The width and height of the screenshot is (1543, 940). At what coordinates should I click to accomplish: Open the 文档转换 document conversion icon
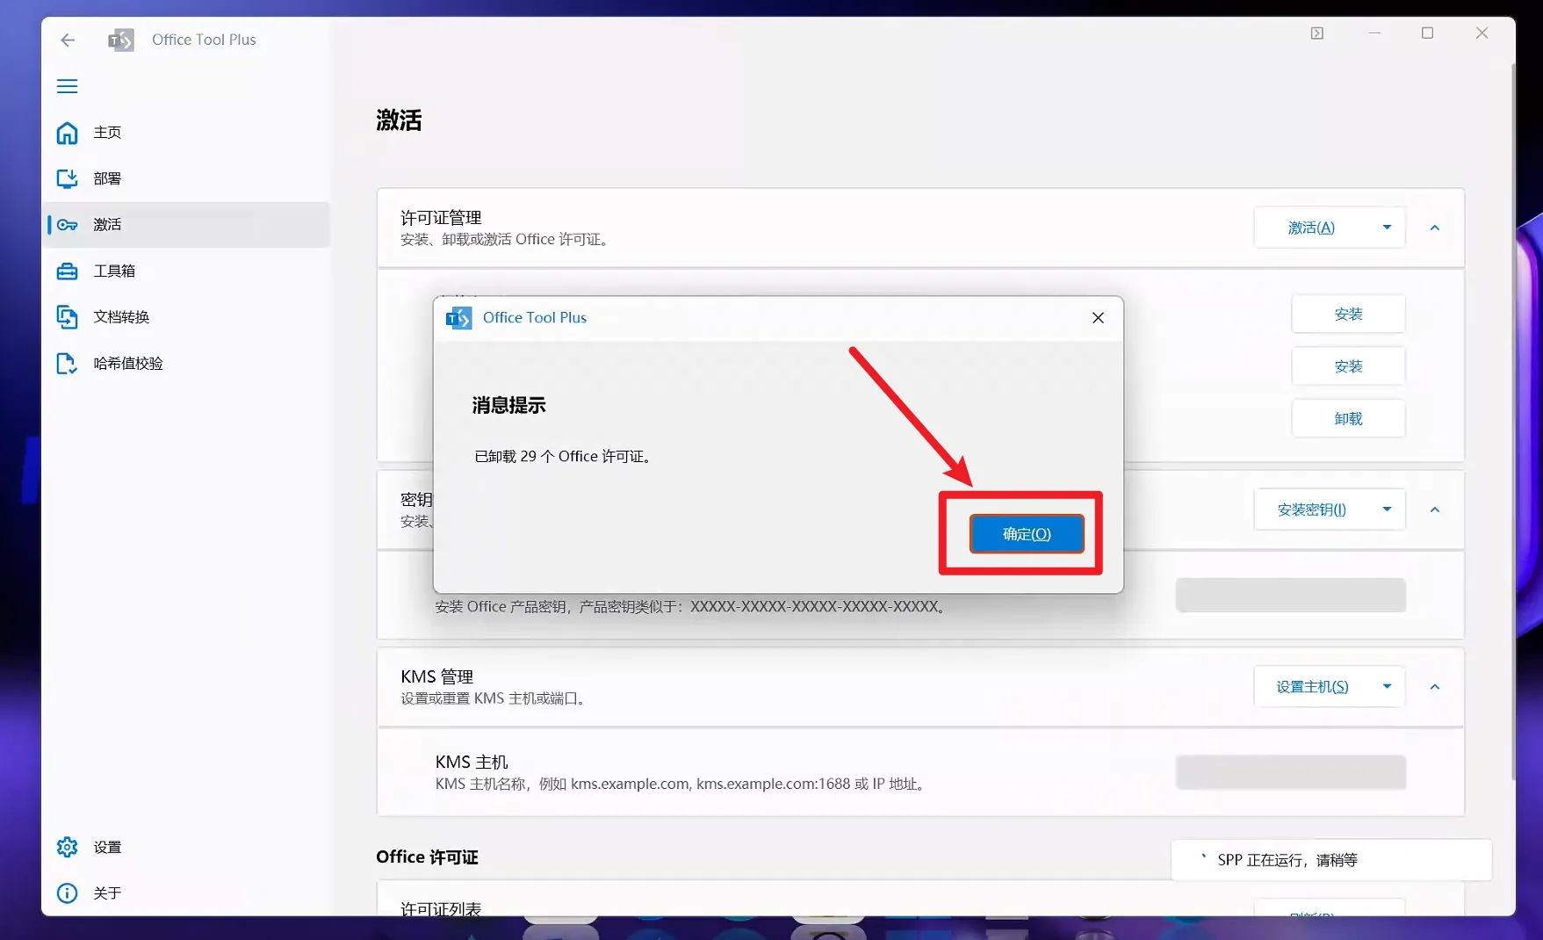(x=67, y=317)
